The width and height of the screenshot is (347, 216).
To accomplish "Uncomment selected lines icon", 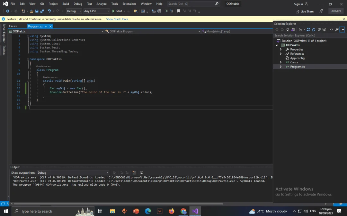I will pyautogui.click(x=171, y=11).
